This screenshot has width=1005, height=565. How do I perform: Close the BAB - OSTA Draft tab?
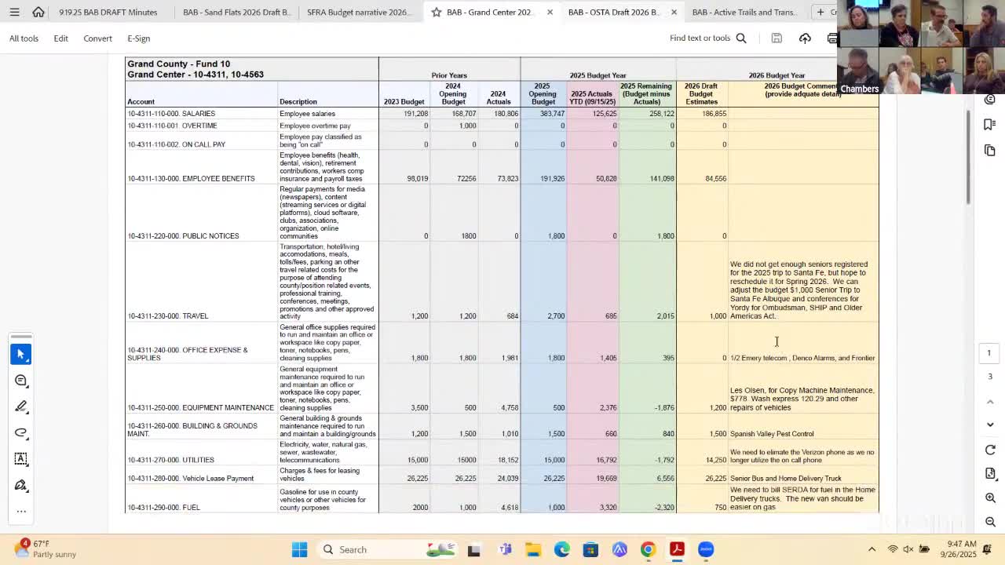[674, 12]
